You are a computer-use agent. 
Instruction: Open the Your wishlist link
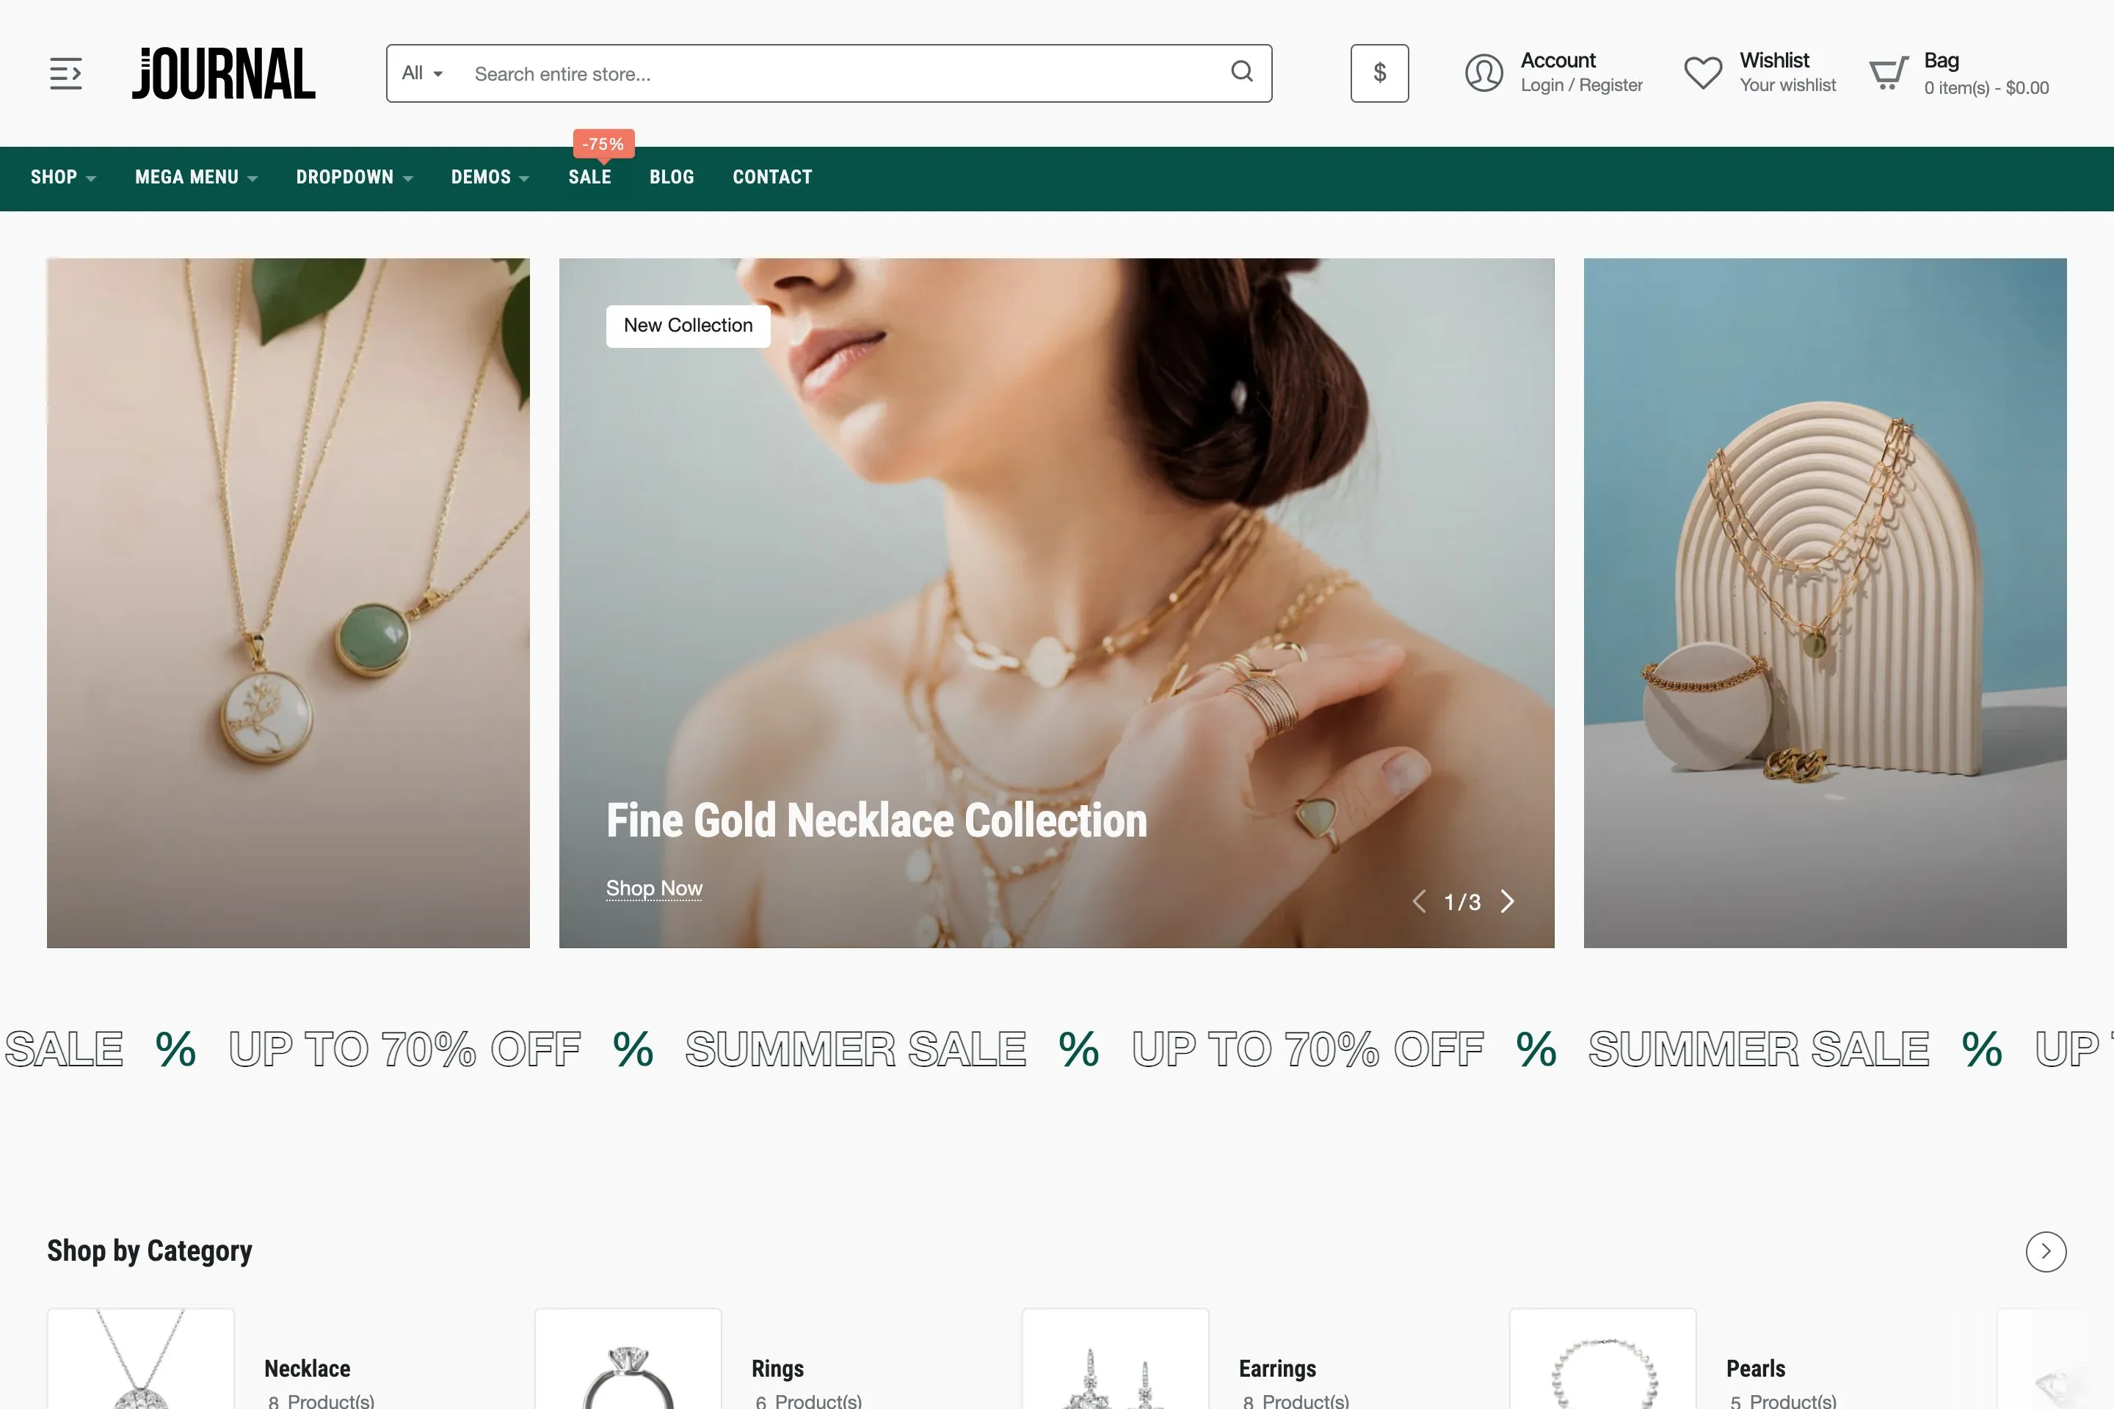1787,85
